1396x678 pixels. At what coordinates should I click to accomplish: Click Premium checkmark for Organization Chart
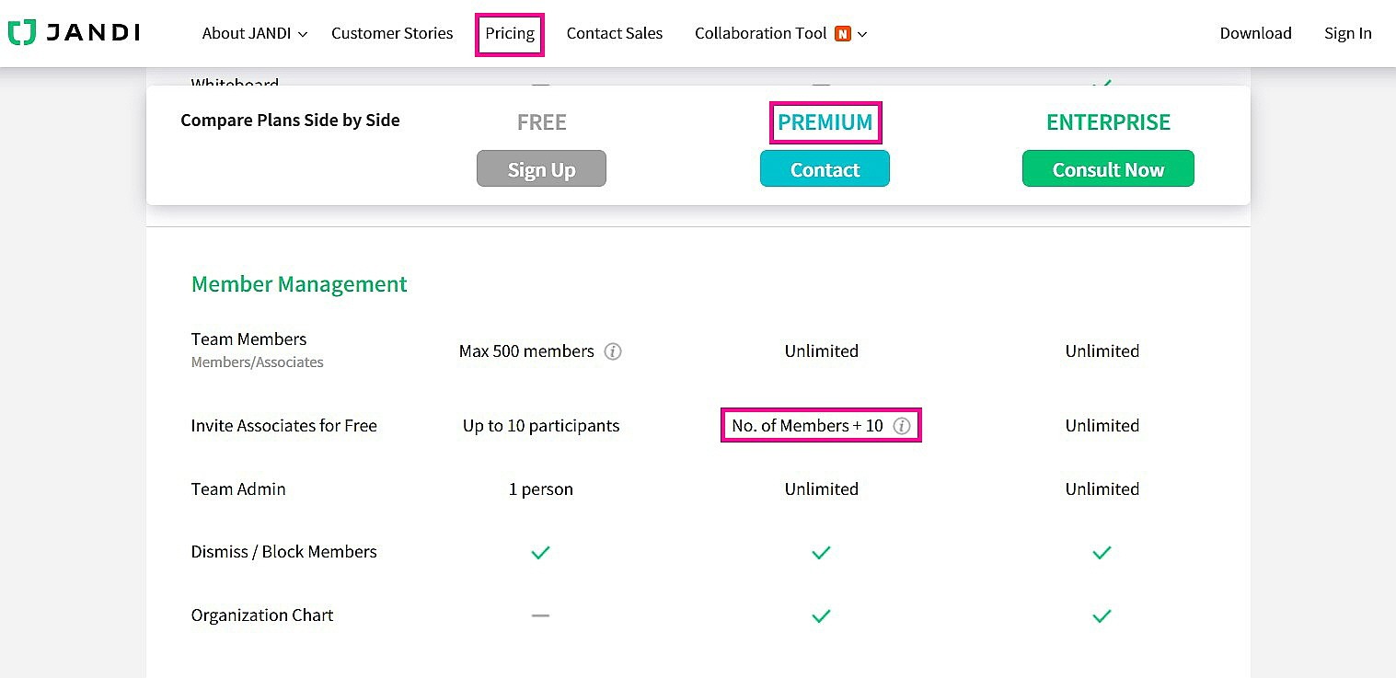click(x=821, y=615)
